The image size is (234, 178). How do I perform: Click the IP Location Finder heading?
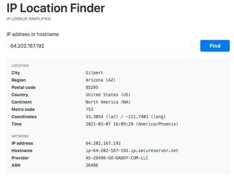click(x=56, y=8)
